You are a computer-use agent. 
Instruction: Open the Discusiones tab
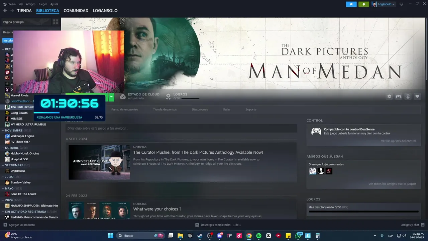tap(200, 109)
